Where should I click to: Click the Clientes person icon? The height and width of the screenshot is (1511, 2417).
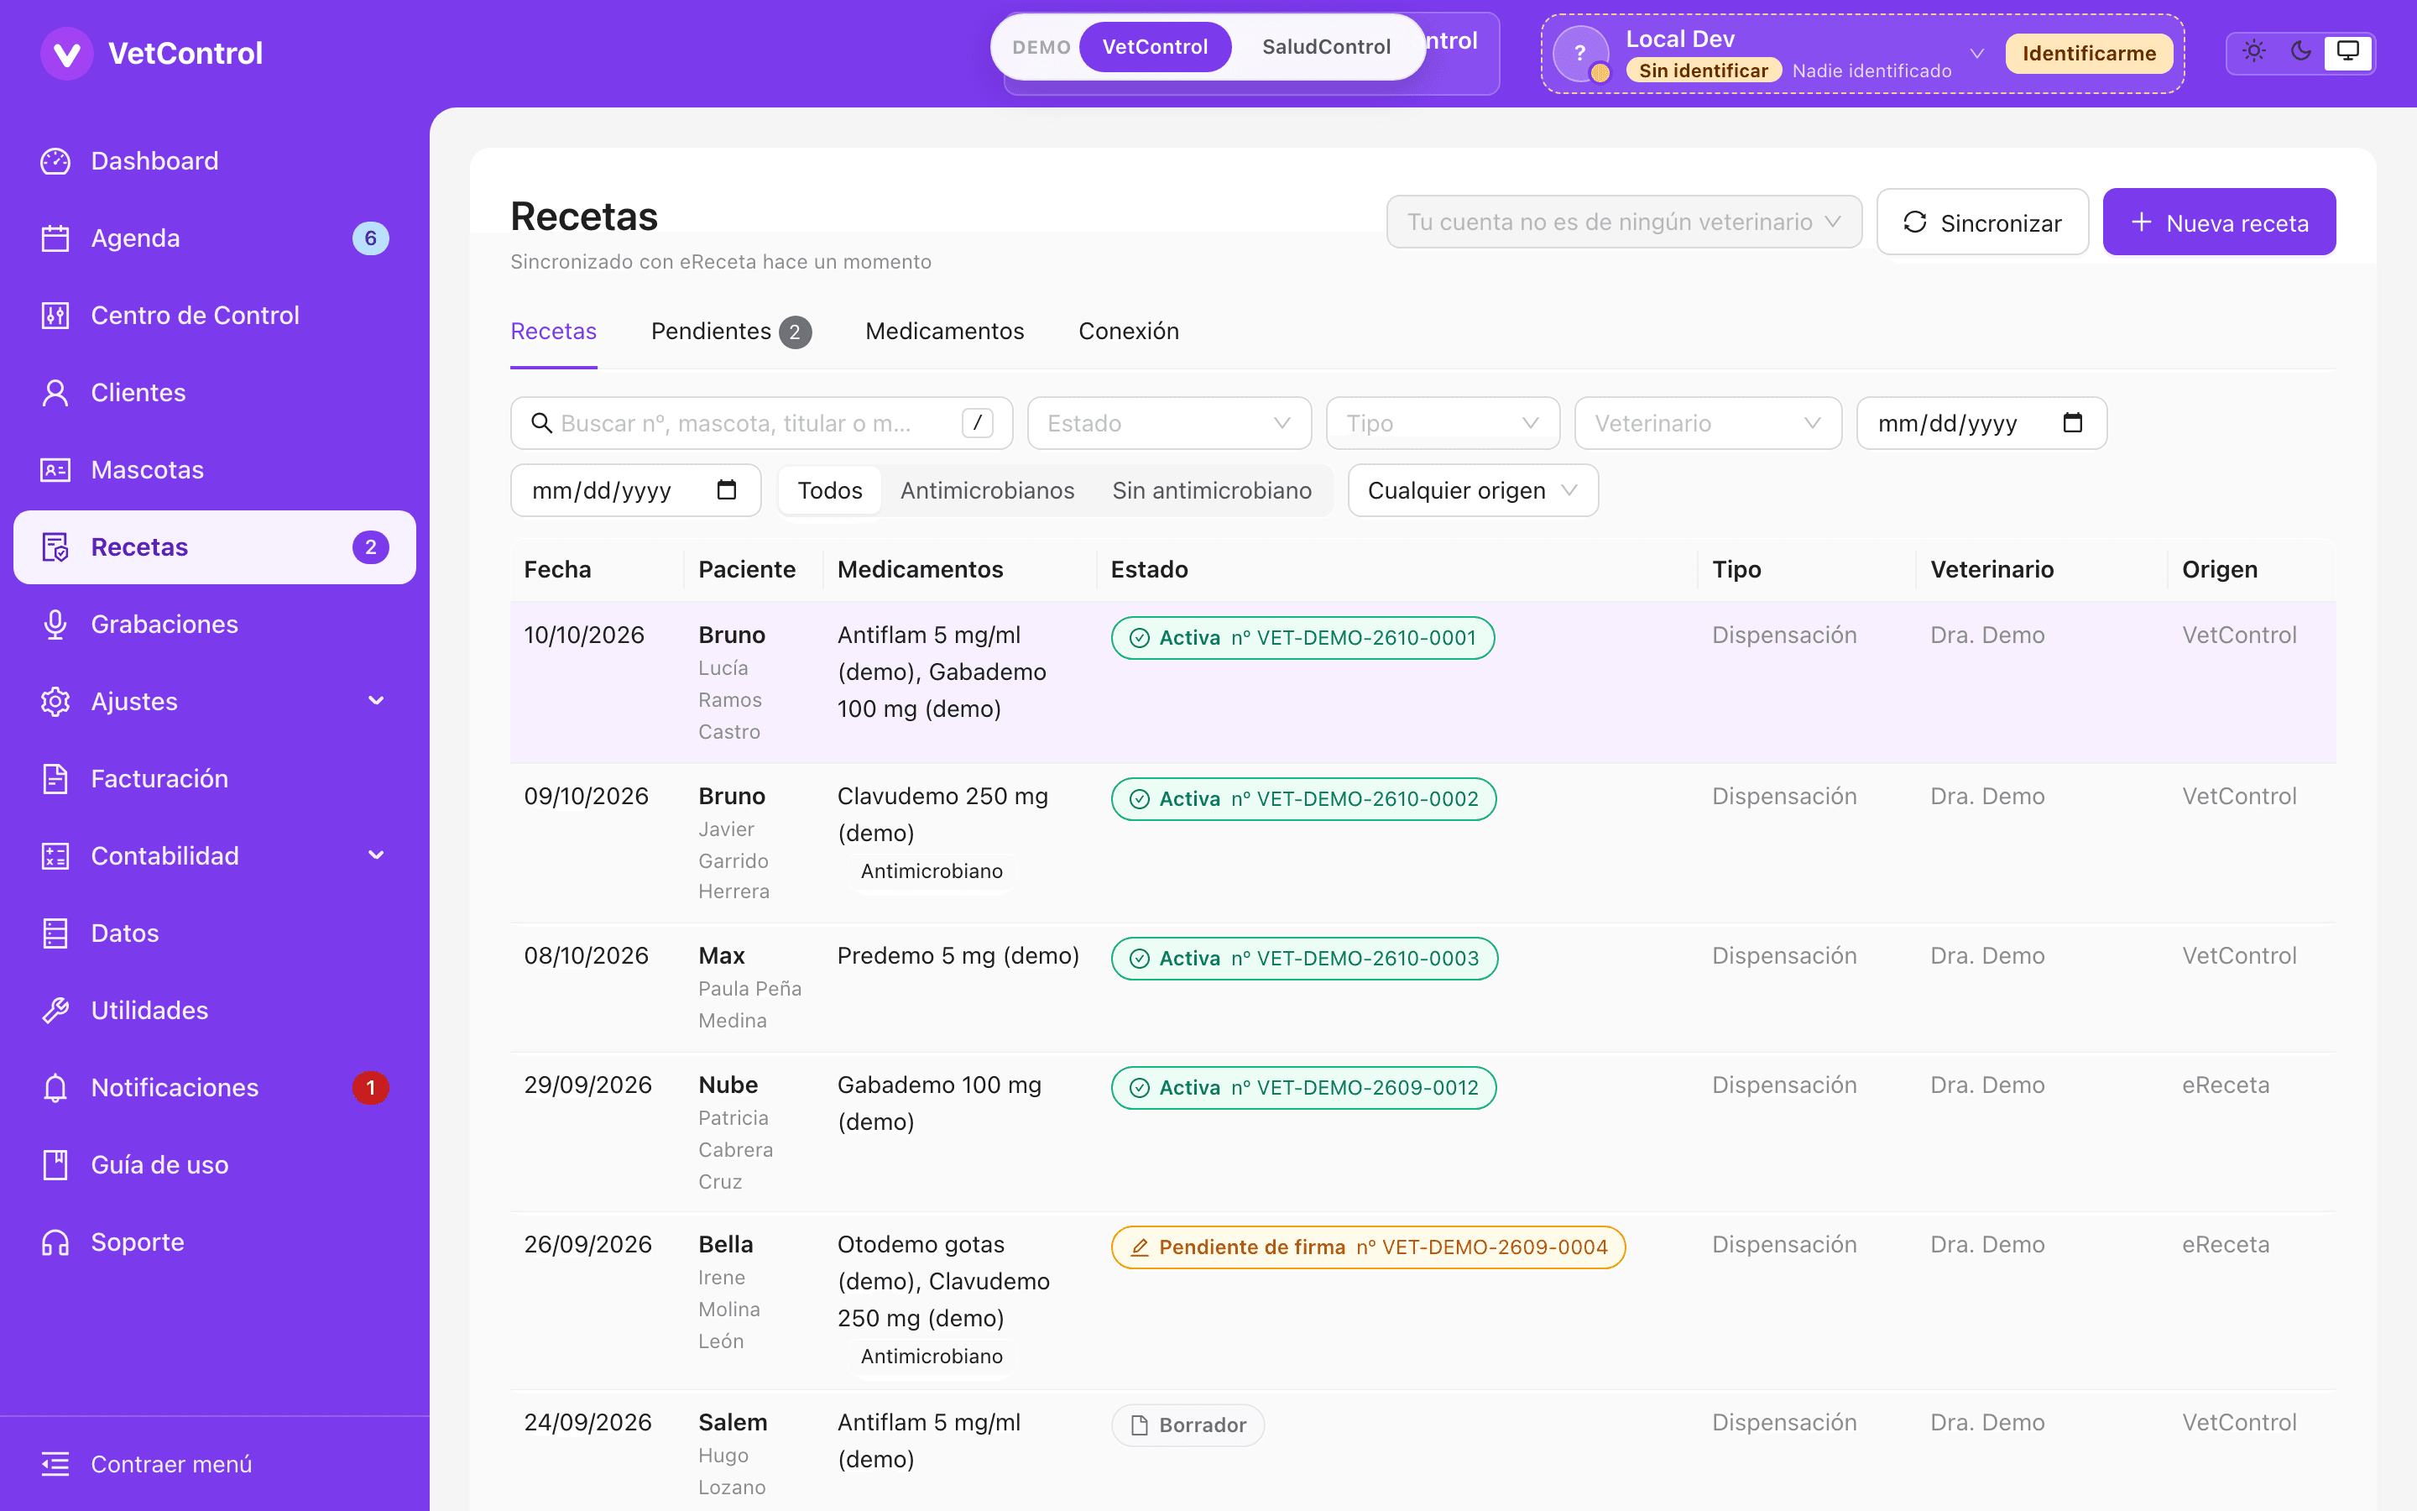click(55, 393)
